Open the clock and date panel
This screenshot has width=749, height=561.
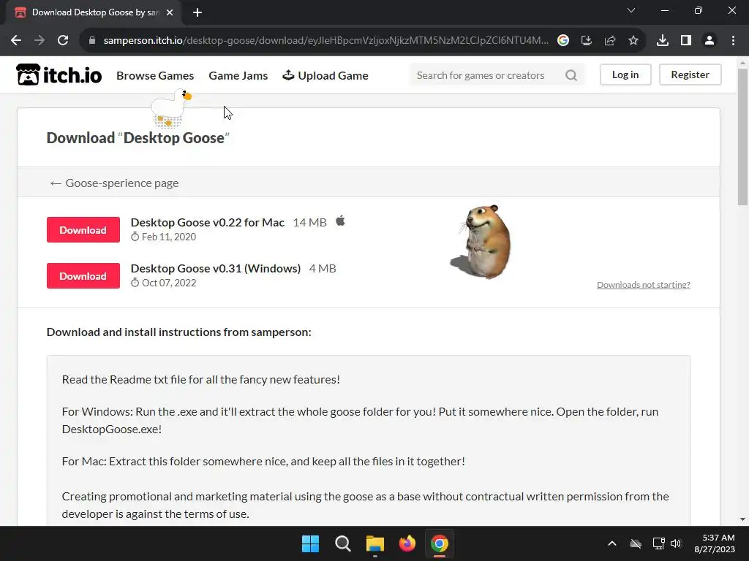click(x=715, y=543)
